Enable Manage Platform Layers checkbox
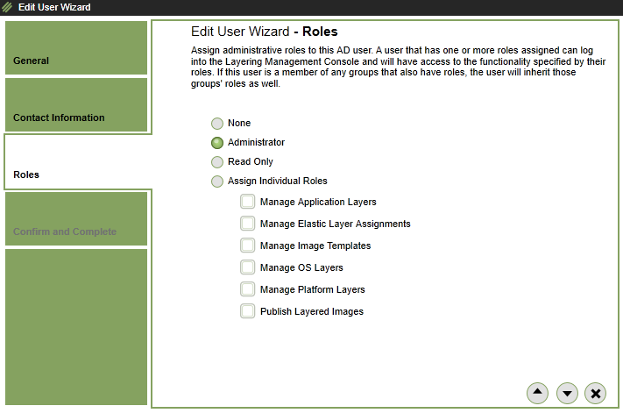Screen dimensions: 623x413 point(248,289)
